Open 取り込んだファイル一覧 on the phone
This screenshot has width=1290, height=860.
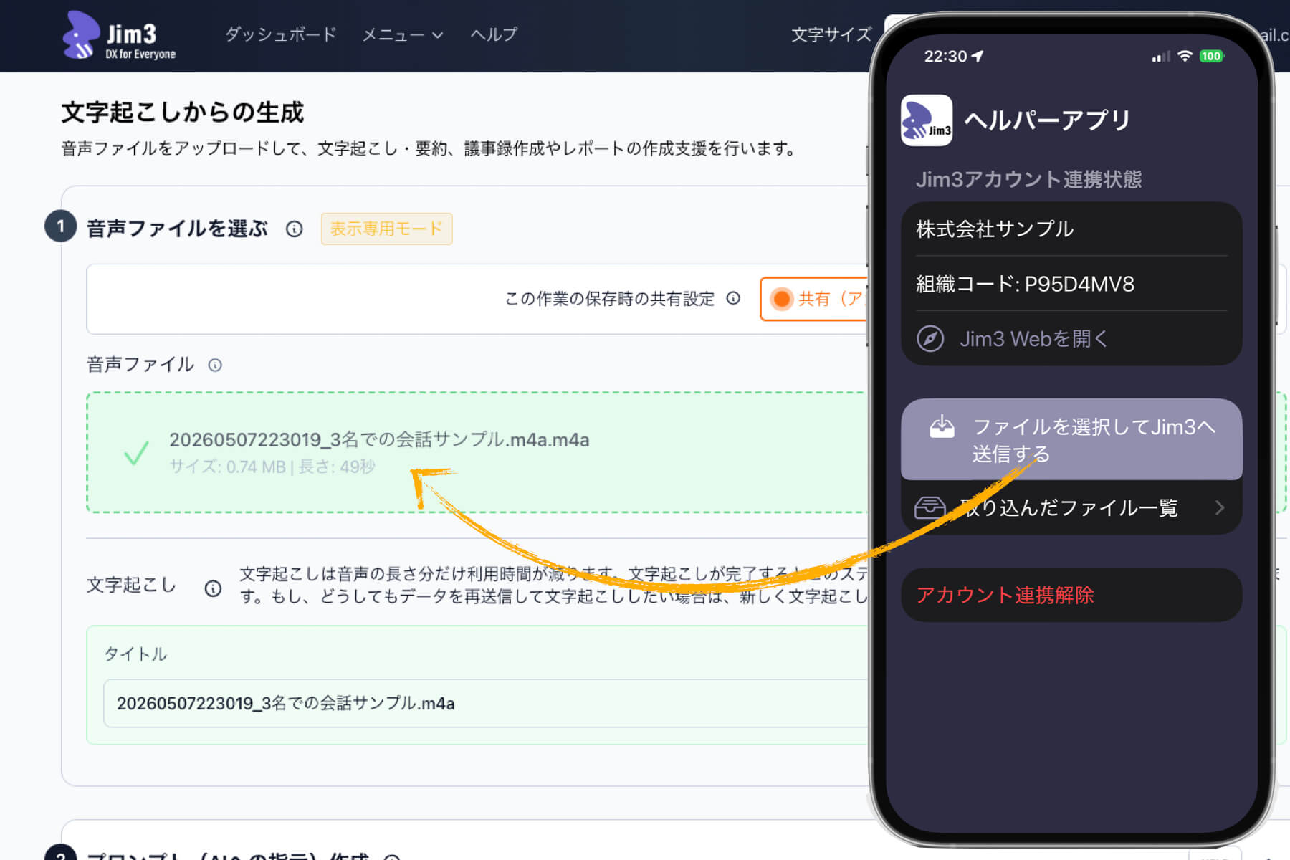click(1071, 507)
